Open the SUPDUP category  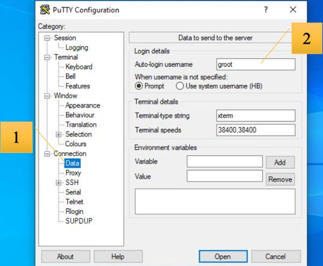click(x=79, y=221)
